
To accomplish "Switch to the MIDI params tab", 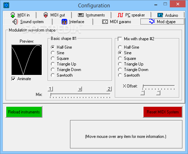I will pyautogui.click(x=117, y=22).
